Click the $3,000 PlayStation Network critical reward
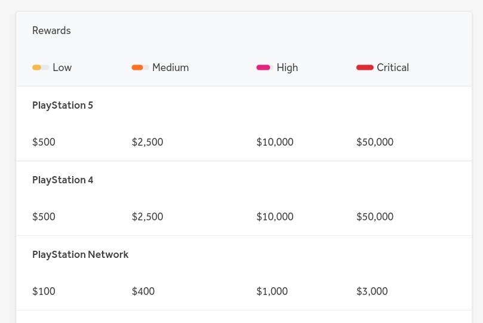 tap(372, 291)
